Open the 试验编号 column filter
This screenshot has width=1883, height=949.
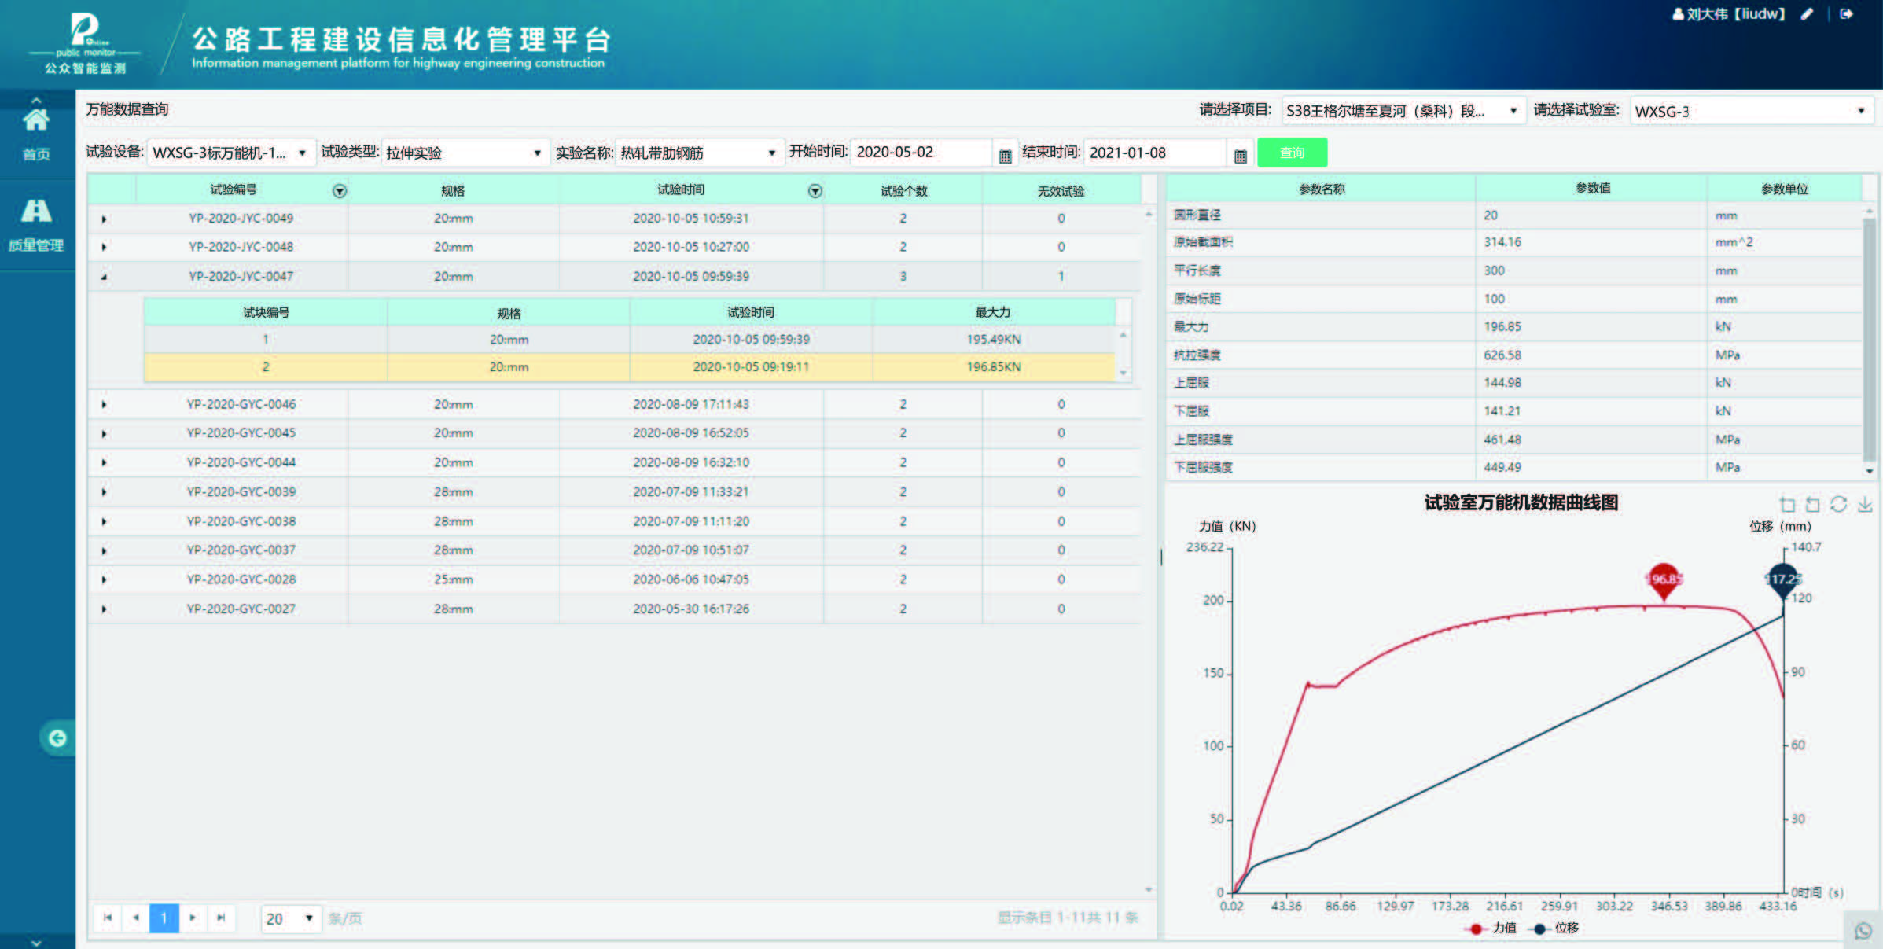pos(340,191)
